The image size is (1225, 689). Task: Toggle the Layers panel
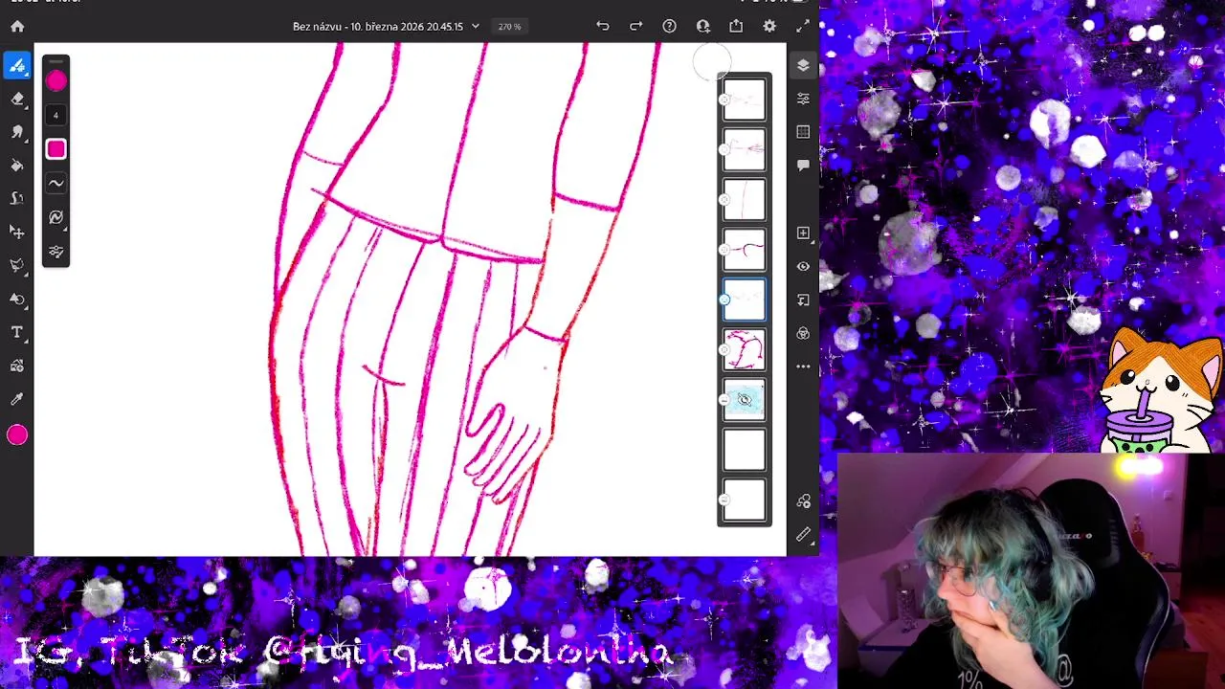(x=803, y=65)
